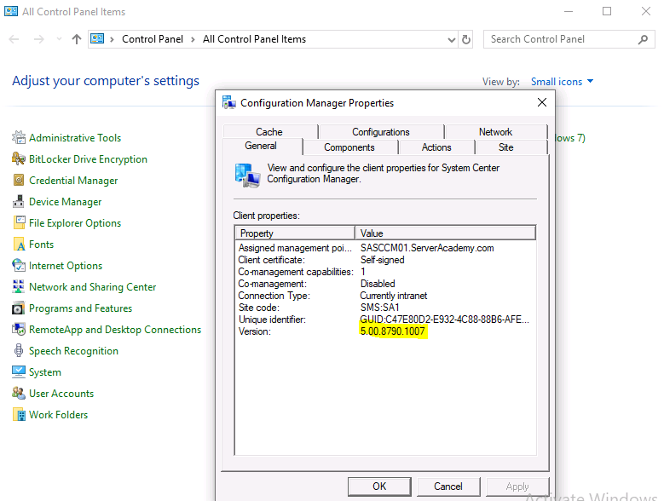Open File Explorer Options icon

[19, 222]
